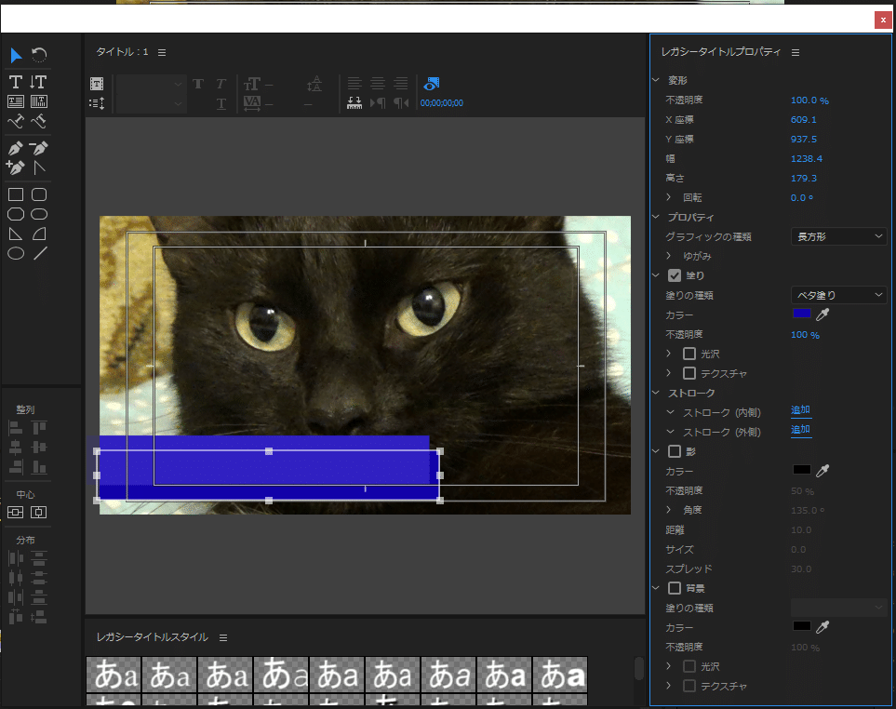
Task: Select the horizontal Type tool
Action: 16,82
